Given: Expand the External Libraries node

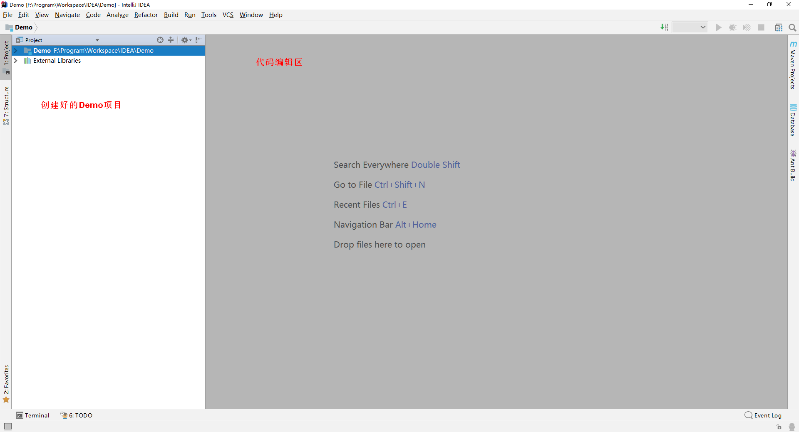Looking at the screenshot, I should click(15, 61).
